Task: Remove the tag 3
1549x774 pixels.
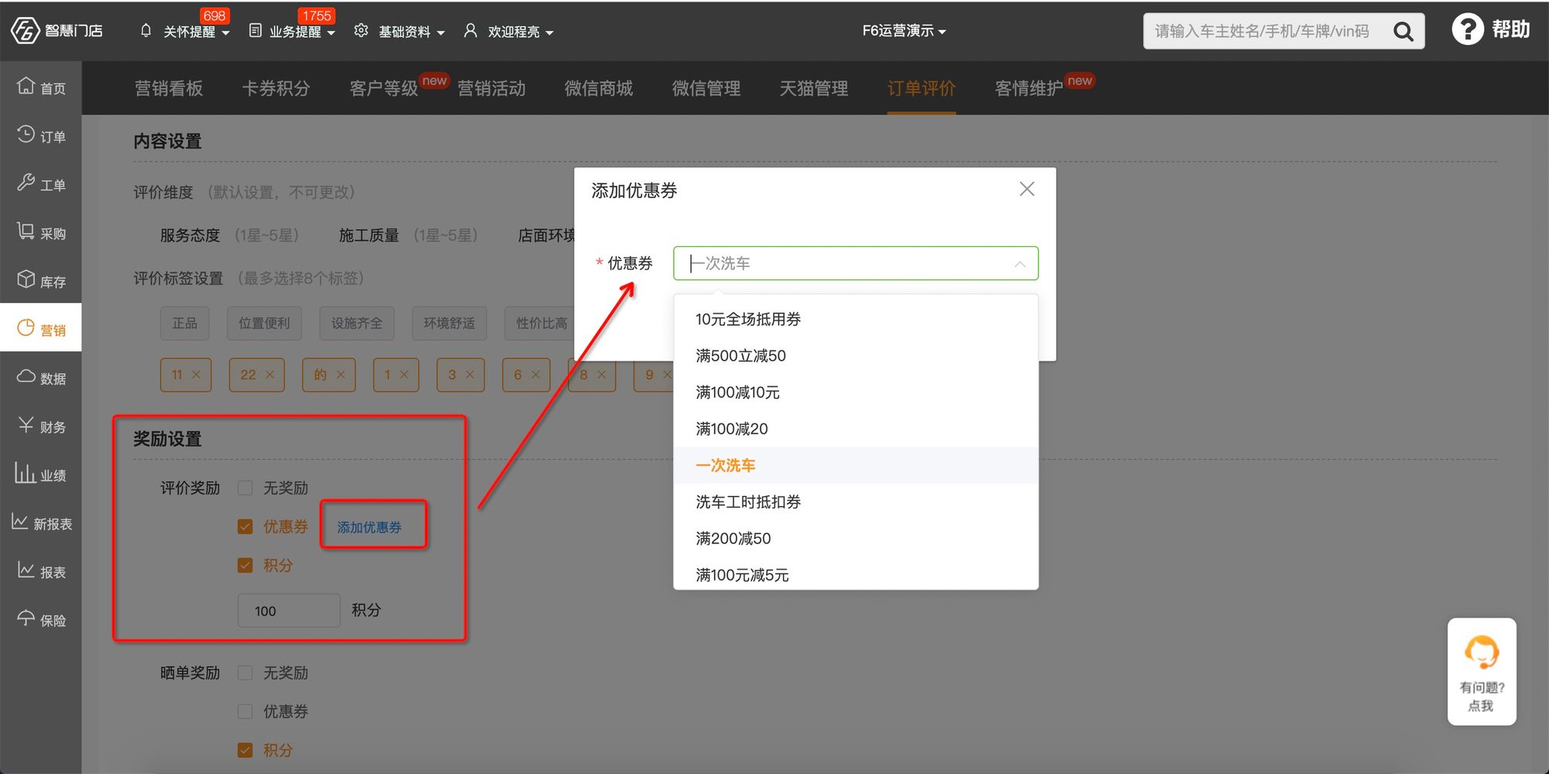Action: [x=469, y=375]
